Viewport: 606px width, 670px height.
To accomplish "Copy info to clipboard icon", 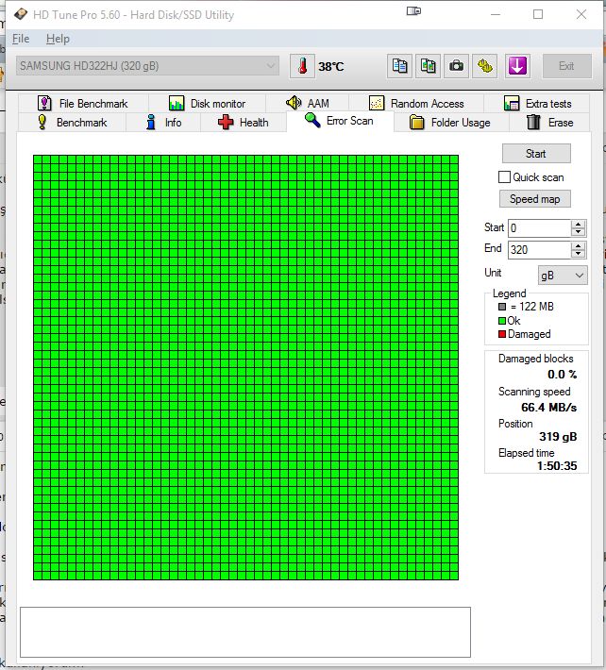I will (x=399, y=66).
